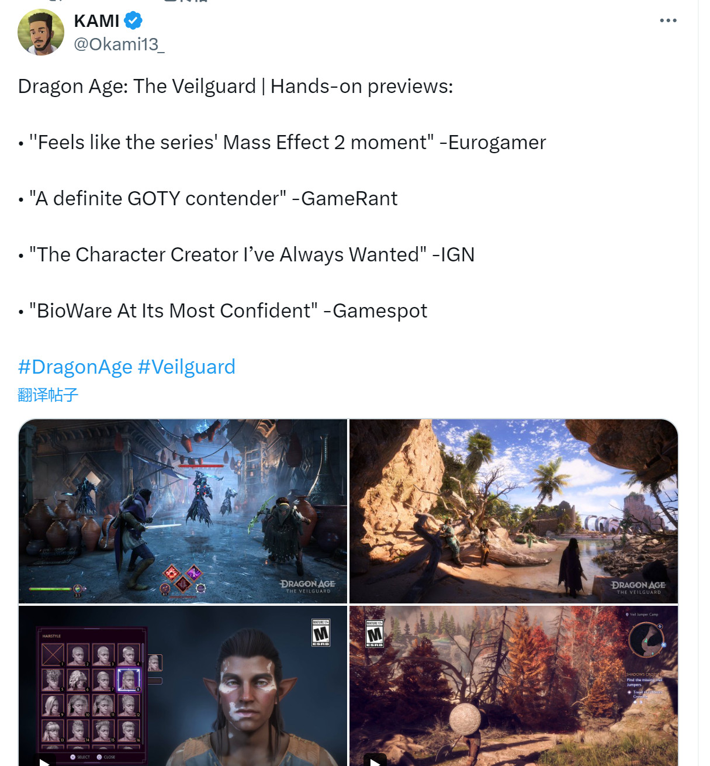The height and width of the screenshot is (766, 710).
Task: Open the combat gameplay screenshot
Action: (x=183, y=511)
